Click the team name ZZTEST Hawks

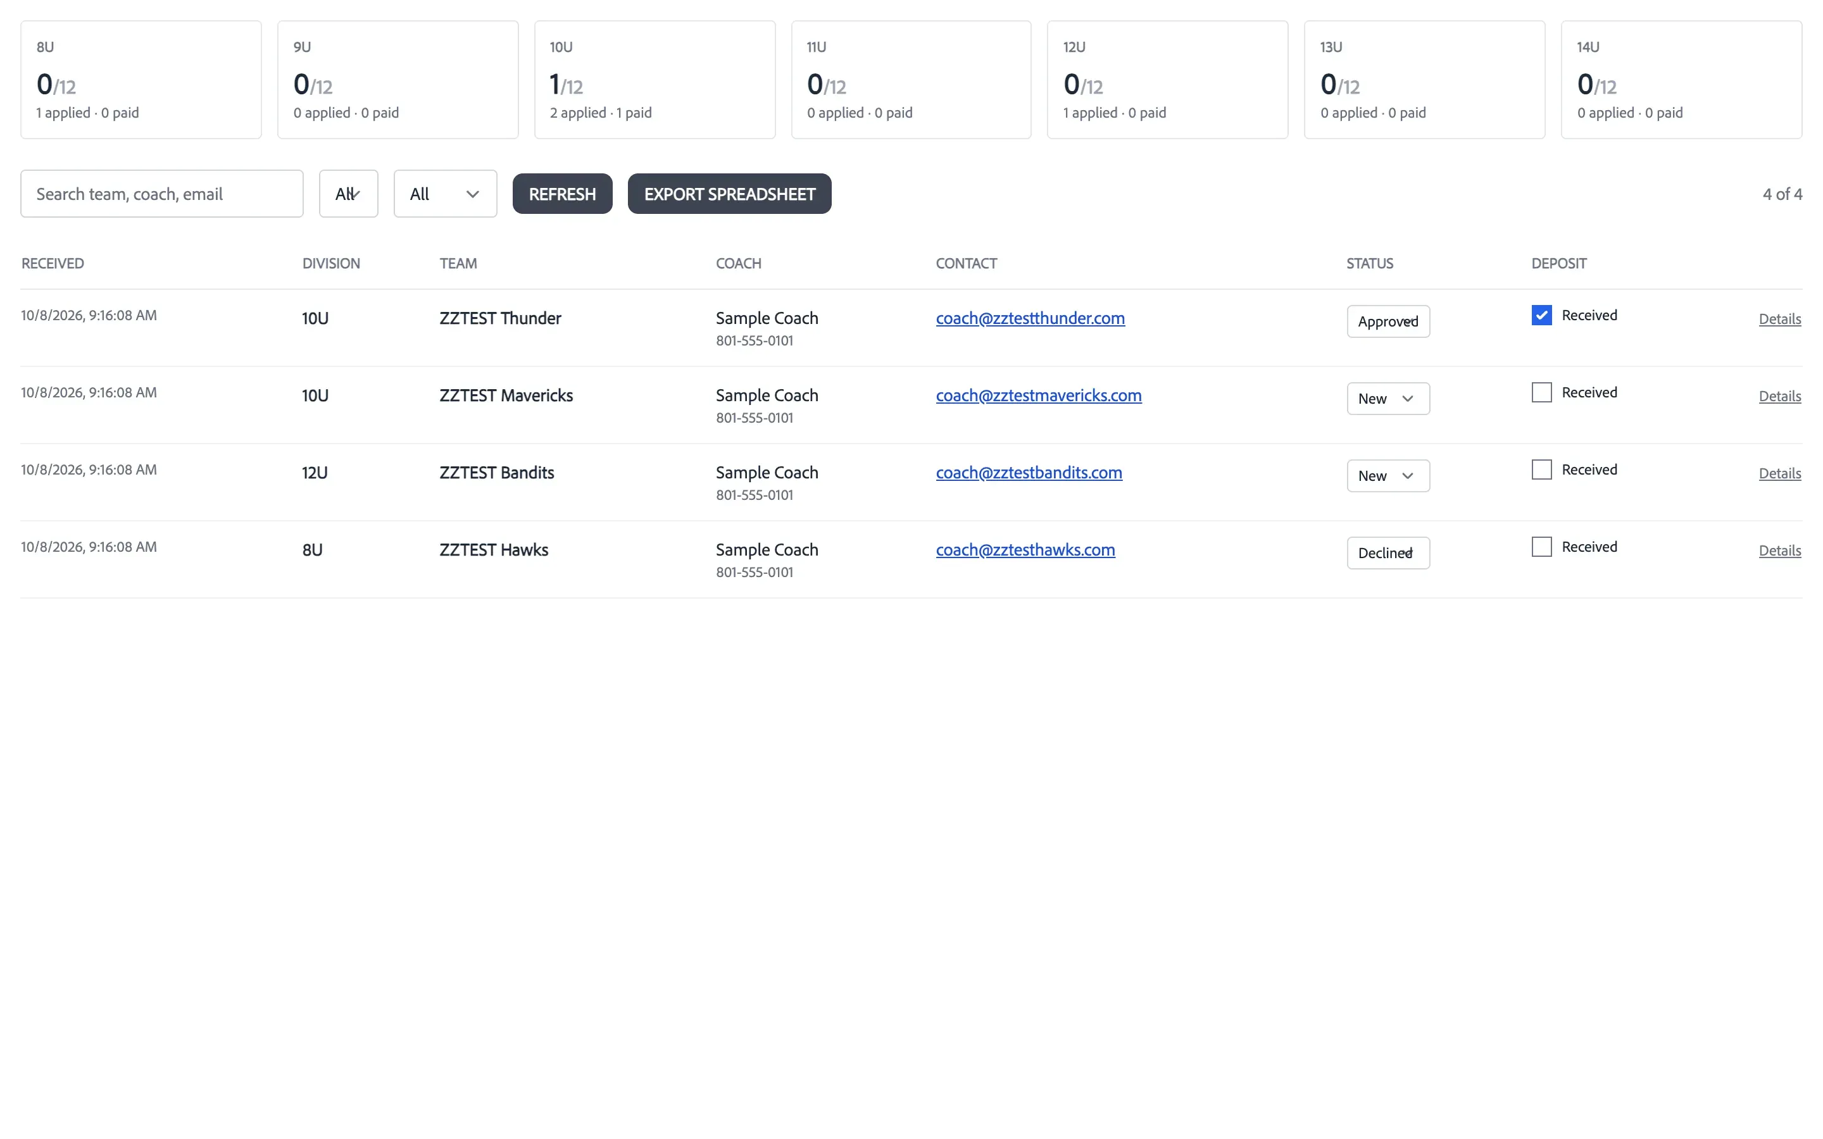pos(494,550)
